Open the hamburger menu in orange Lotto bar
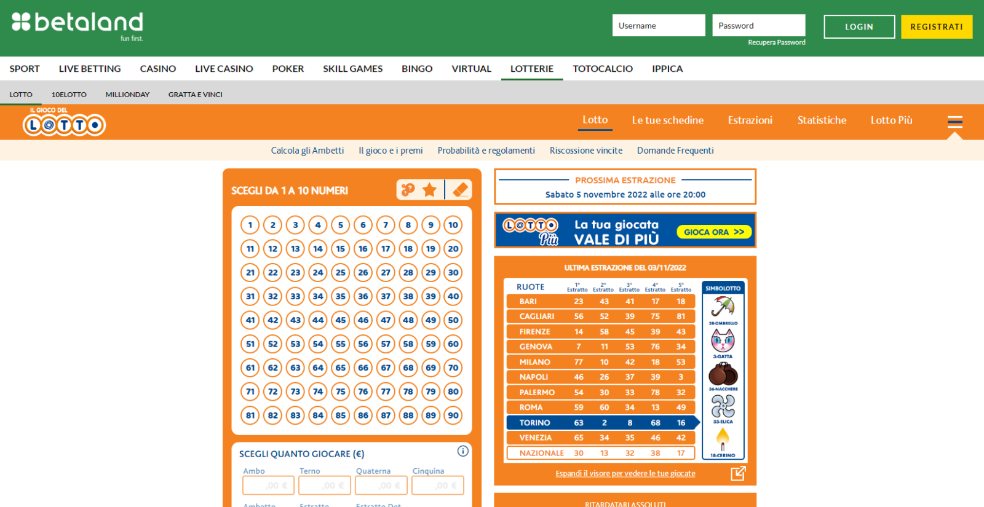The height and width of the screenshot is (507, 984). (x=954, y=122)
